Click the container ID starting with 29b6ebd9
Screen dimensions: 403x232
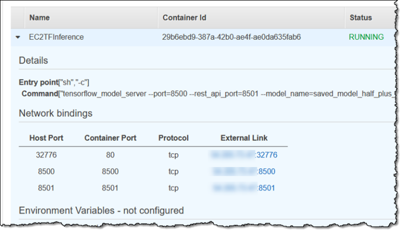[231, 37]
